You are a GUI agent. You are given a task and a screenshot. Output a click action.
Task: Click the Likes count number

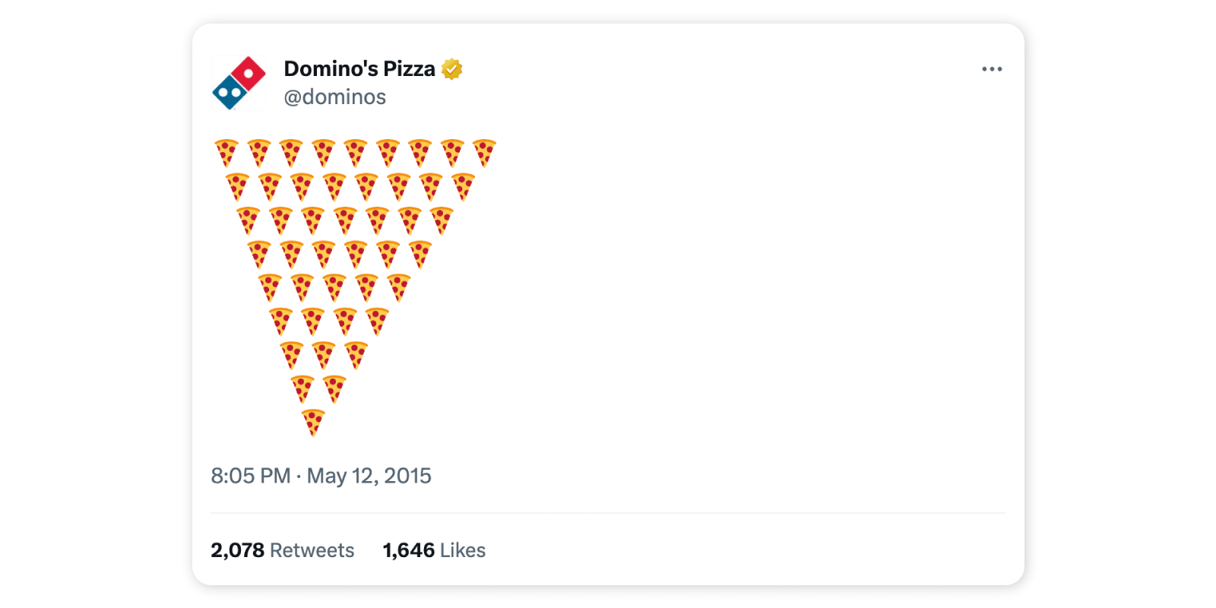[407, 549]
